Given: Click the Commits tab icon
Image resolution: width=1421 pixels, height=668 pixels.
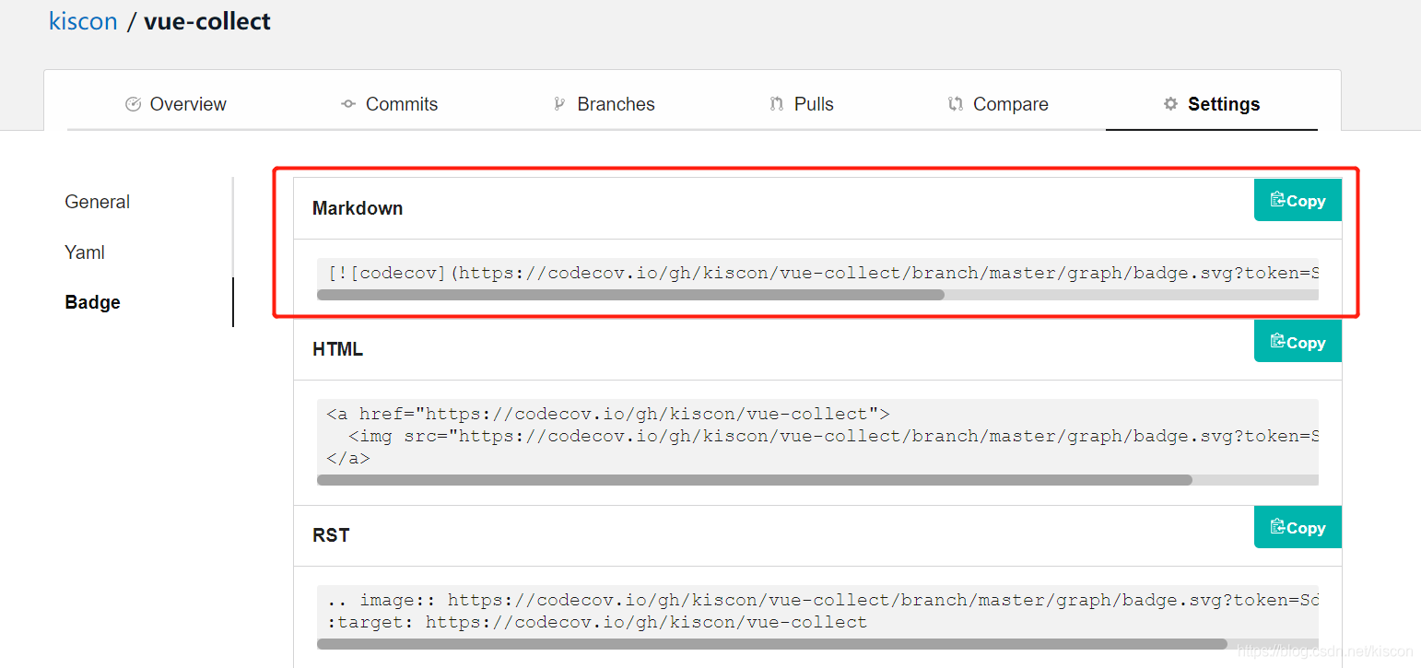Looking at the screenshot, I should tap(348, 104).
